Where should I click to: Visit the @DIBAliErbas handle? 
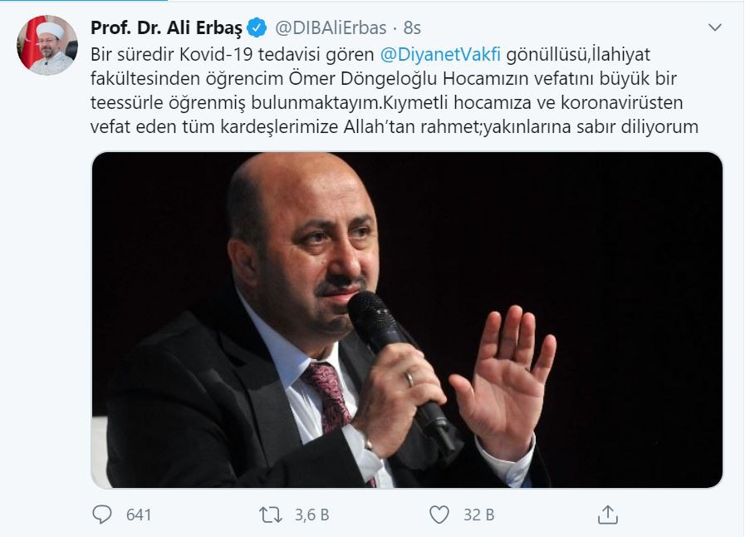(x=331, y=28)
